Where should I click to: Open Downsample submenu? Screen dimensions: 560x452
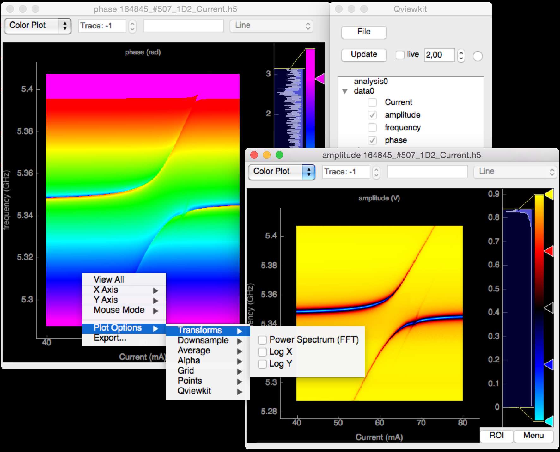(208, 340)
